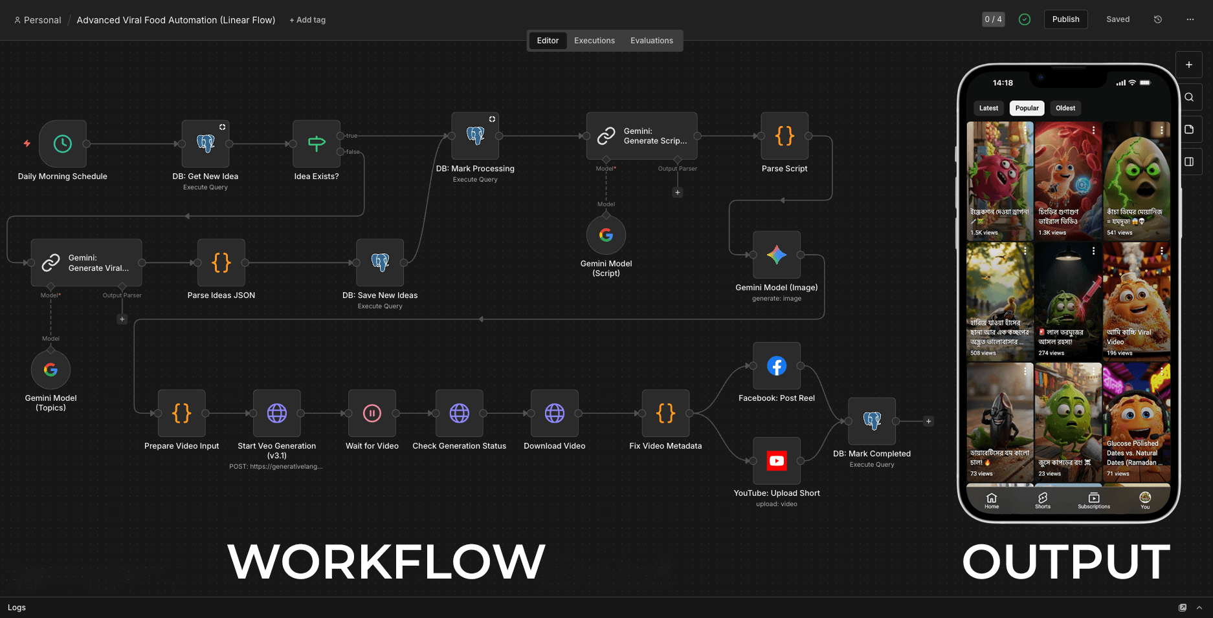1213x618 pixels.
Task: Expand the Logs panel with chevron
Action: [1199, 608]
